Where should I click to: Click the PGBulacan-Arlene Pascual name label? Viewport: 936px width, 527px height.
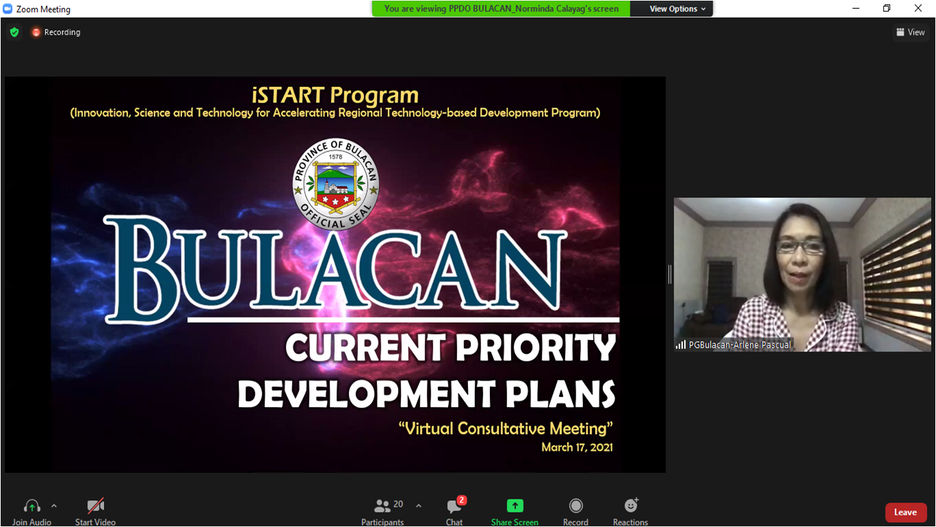click(x=740, y=345)
